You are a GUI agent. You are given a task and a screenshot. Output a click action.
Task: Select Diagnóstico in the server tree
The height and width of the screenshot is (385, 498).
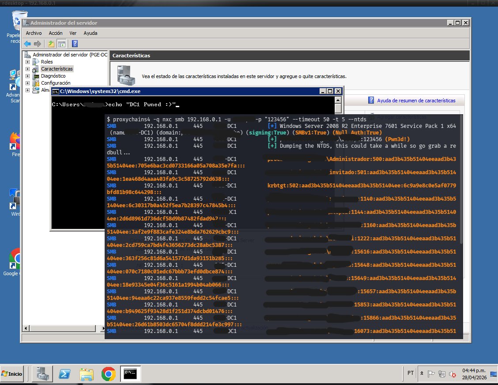coord(53,76)
